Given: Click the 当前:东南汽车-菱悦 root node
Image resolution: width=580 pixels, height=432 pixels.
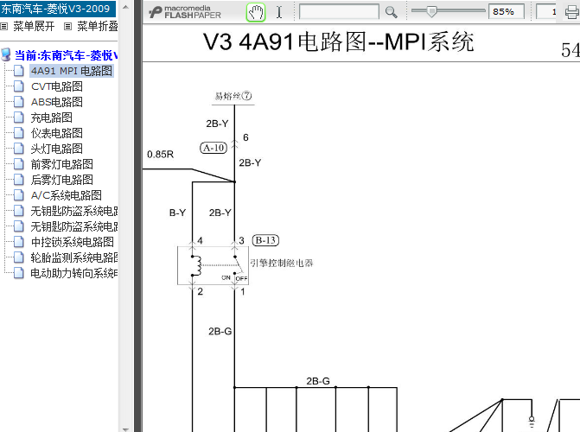Looking at the screenshot, I should (x=67, y=55).
